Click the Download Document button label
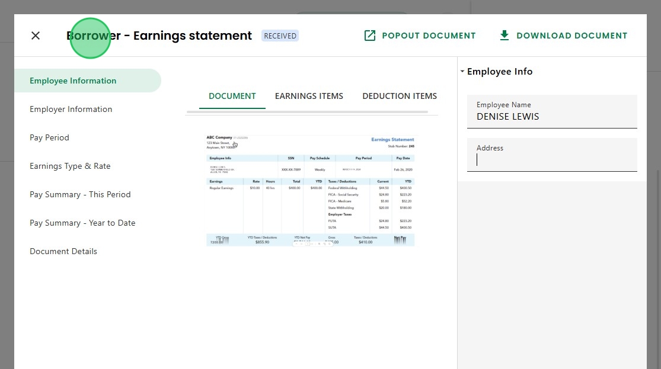 click(571, 36)
